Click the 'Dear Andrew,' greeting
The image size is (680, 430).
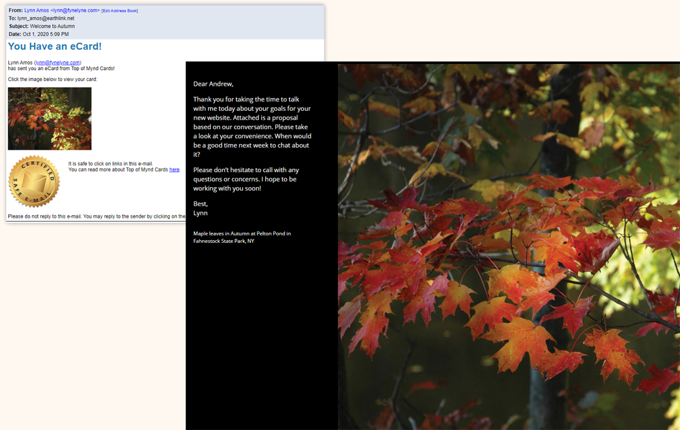point(213,84)
